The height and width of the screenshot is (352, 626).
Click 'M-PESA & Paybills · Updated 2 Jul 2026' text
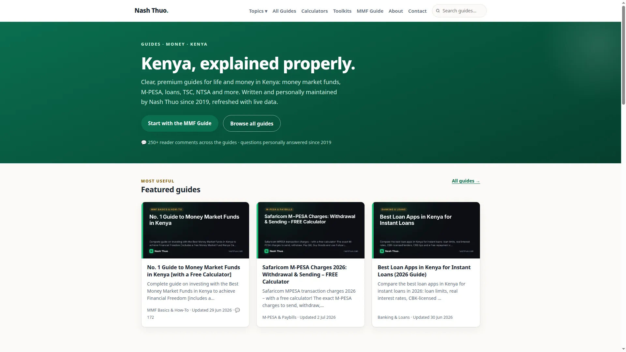299,317
